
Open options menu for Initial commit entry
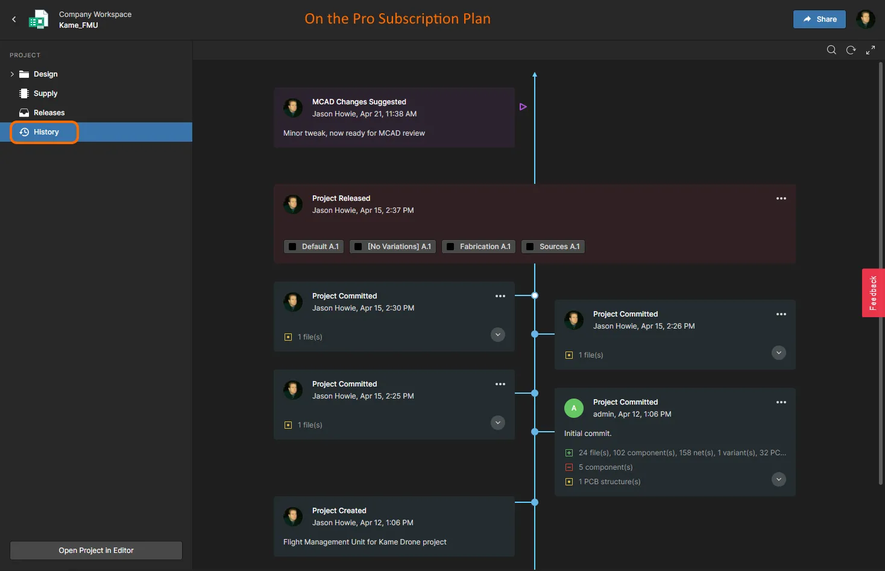781,402
